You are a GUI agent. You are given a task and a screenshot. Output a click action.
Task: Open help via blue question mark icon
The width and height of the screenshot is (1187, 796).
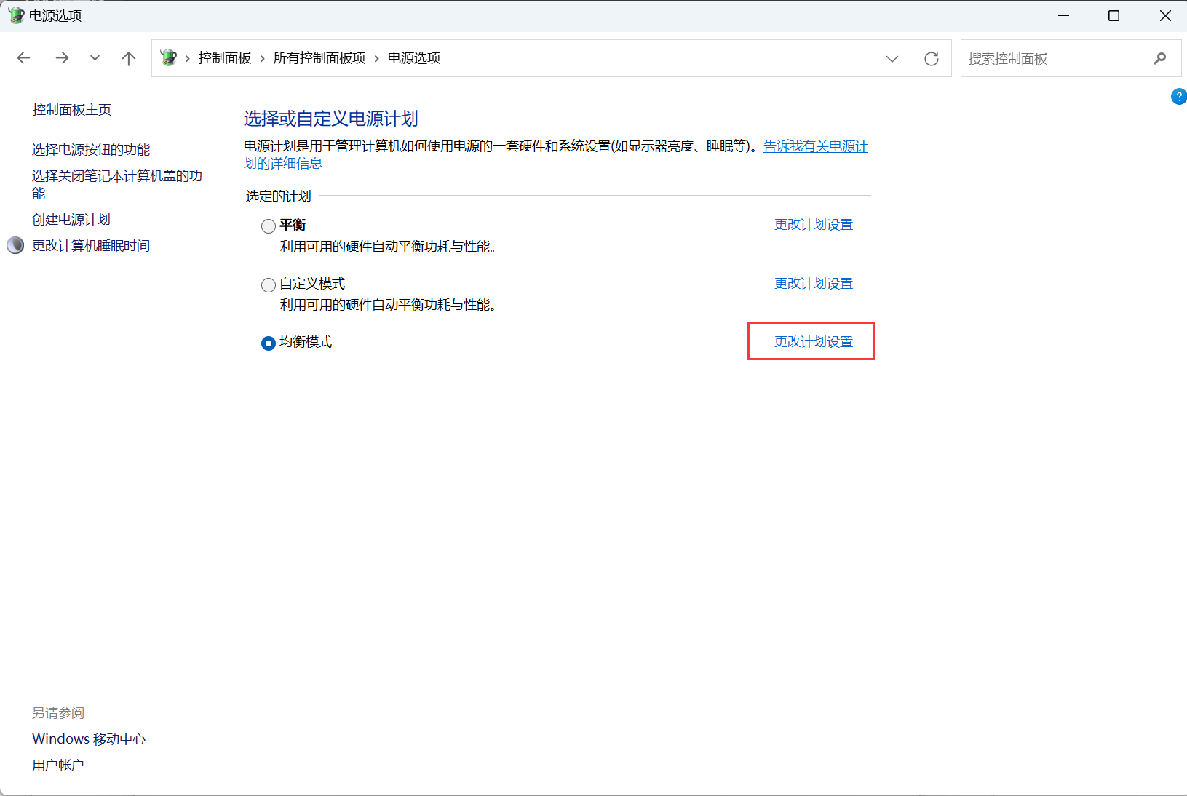(1178, 96)
